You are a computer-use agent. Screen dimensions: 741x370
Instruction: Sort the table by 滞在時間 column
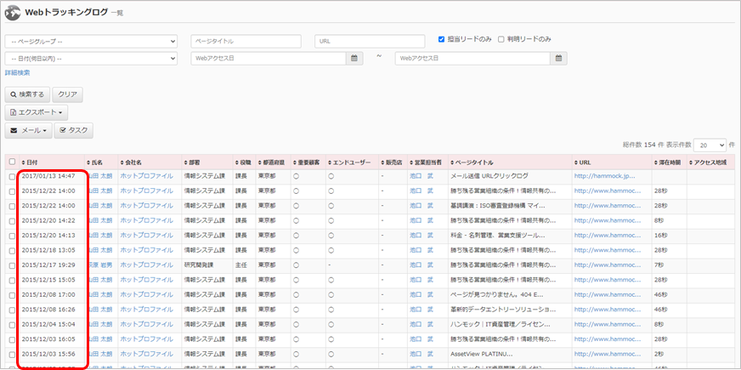[667, 162]
